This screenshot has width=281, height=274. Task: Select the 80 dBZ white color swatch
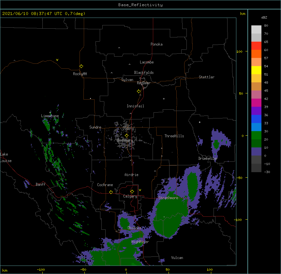click(x=256, y=30)
